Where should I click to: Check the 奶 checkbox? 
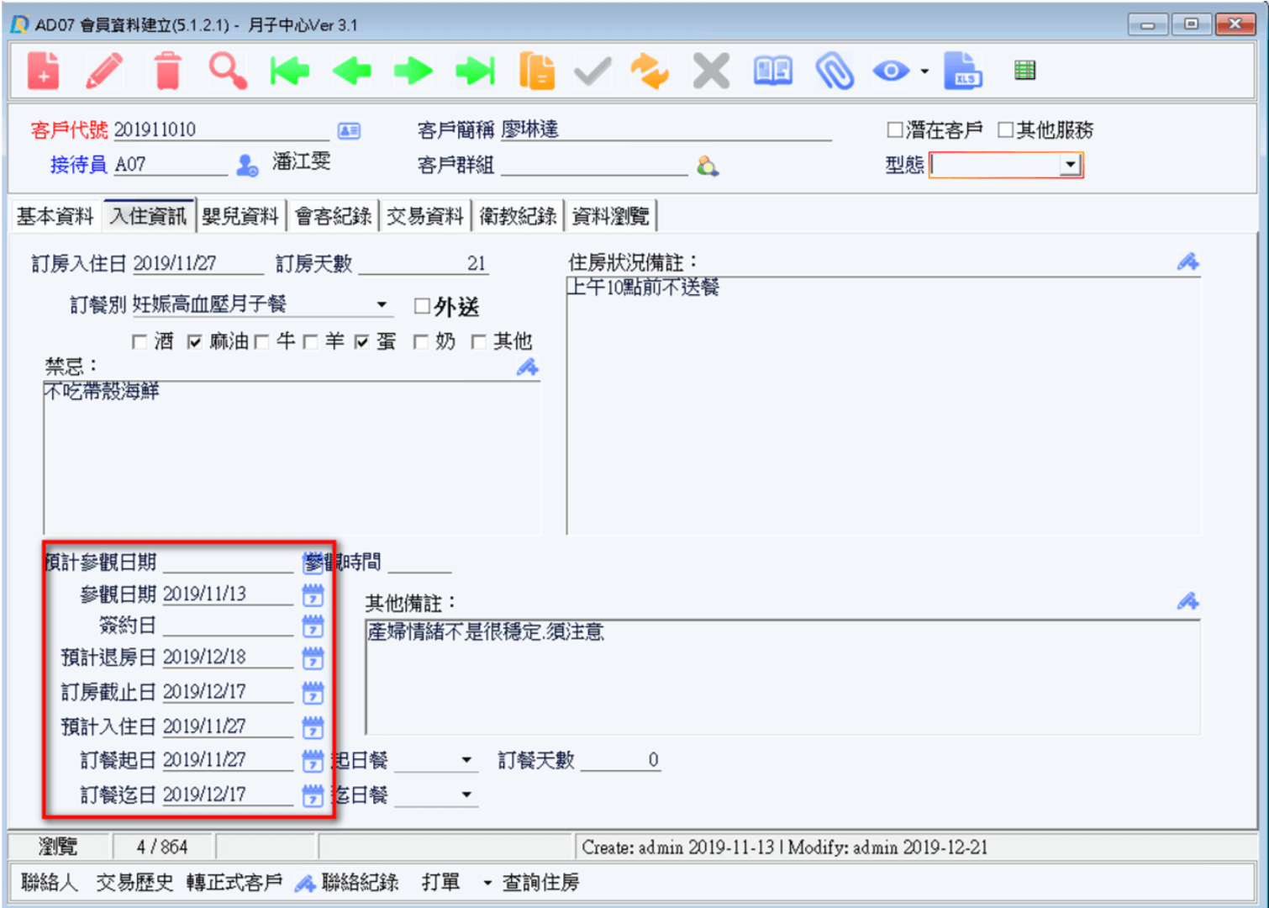pyautogui.click(x=421, y=342)
